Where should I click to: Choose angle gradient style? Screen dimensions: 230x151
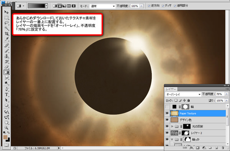click(x=64, y=6)
